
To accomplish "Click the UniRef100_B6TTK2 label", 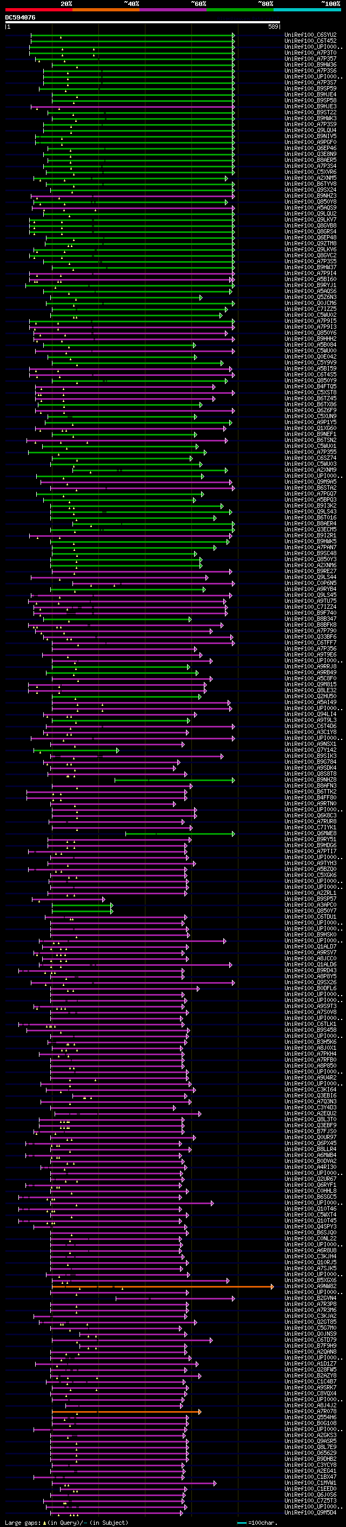I will tap(310, 791).
